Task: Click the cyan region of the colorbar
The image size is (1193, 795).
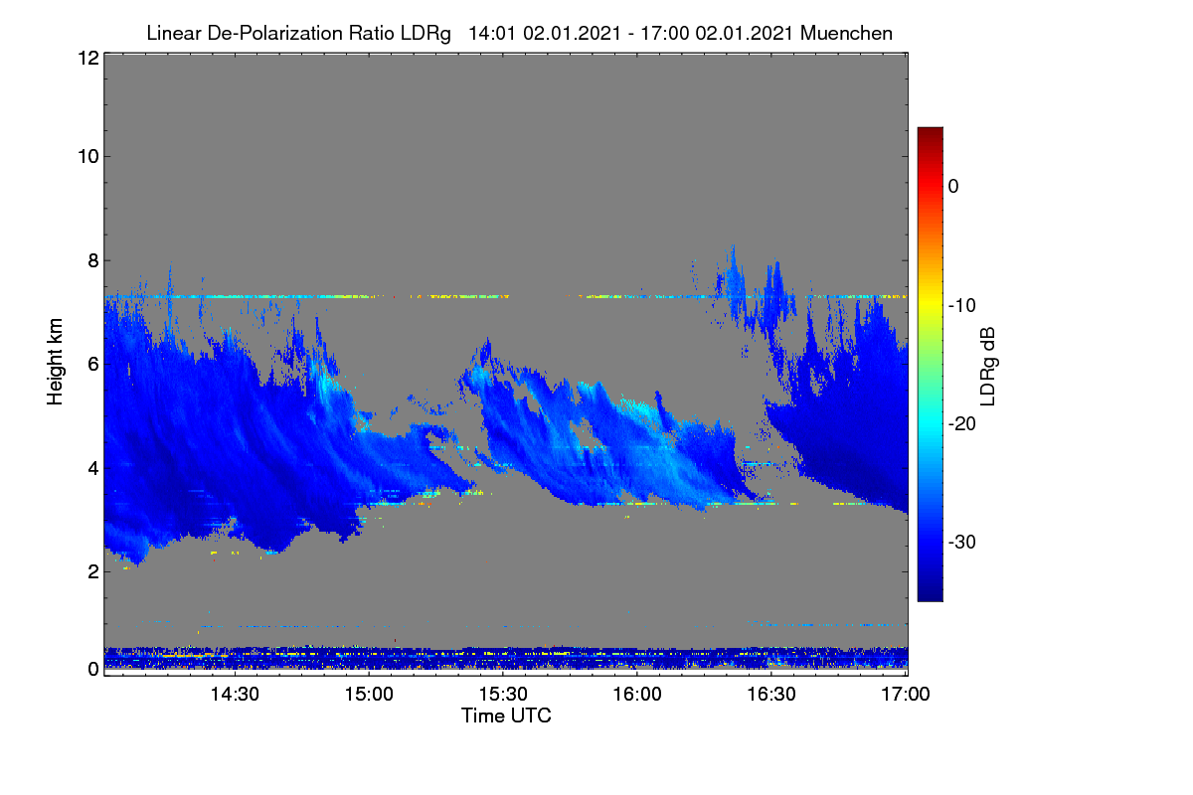Action: (930, 423)
